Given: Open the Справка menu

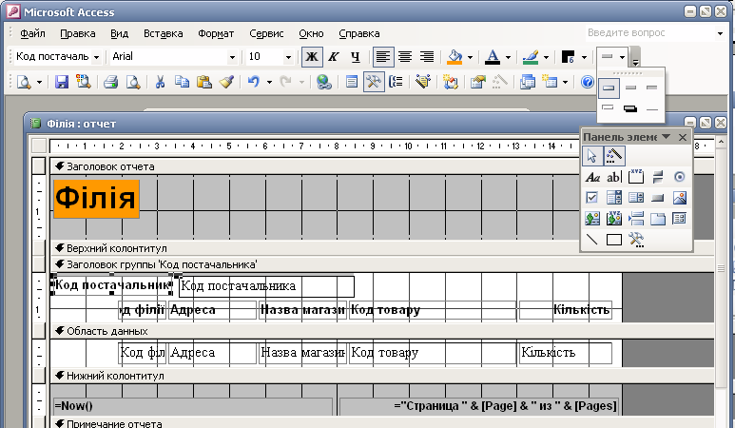Looking at the screenshot, I should [x=359, y=33].
